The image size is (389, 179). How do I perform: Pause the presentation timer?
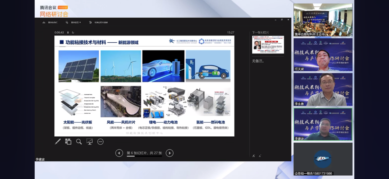click(x=68, y=32)
